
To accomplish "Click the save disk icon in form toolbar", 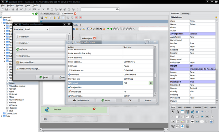I will click(x=42, y=18).
